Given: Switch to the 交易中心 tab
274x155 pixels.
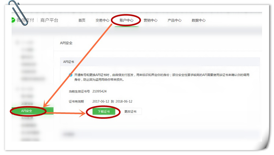Looking at the screenshot, I should 102,20.
